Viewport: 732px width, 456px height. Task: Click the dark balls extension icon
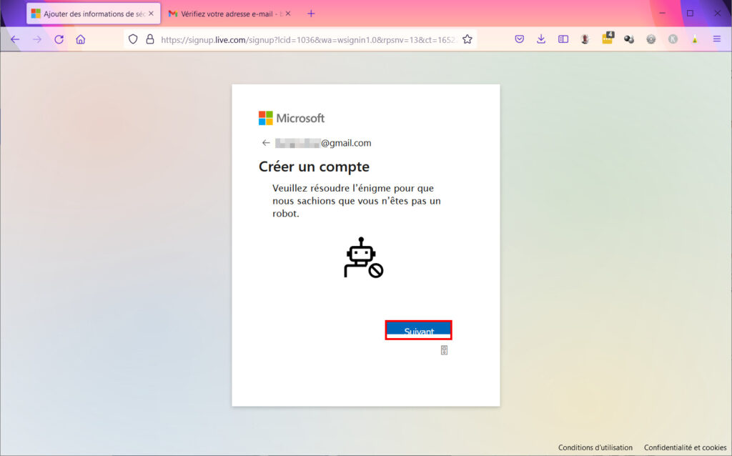pos(629,40)
